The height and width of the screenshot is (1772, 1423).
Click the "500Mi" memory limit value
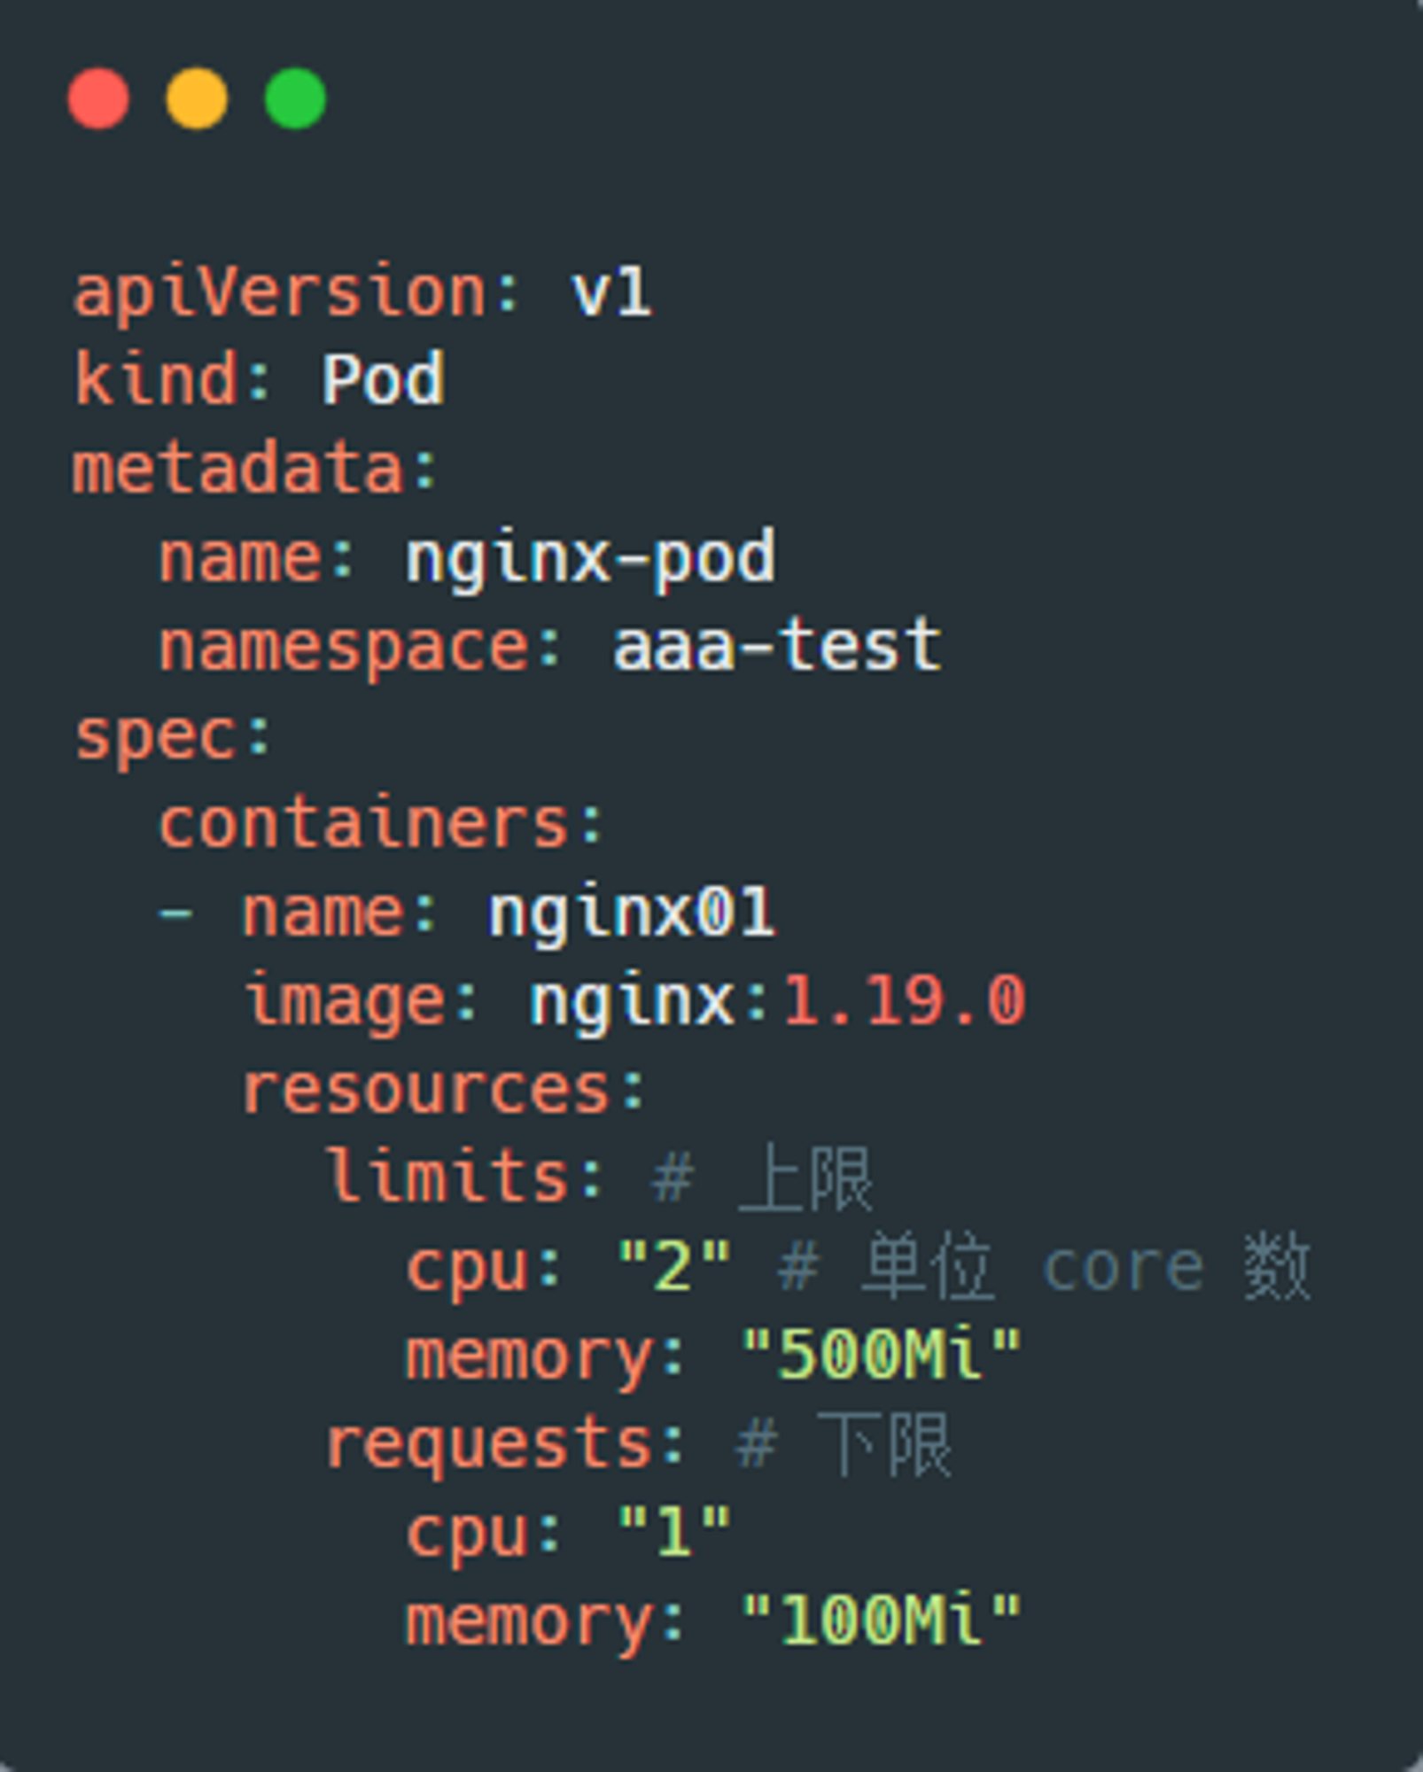[882, 1354]
